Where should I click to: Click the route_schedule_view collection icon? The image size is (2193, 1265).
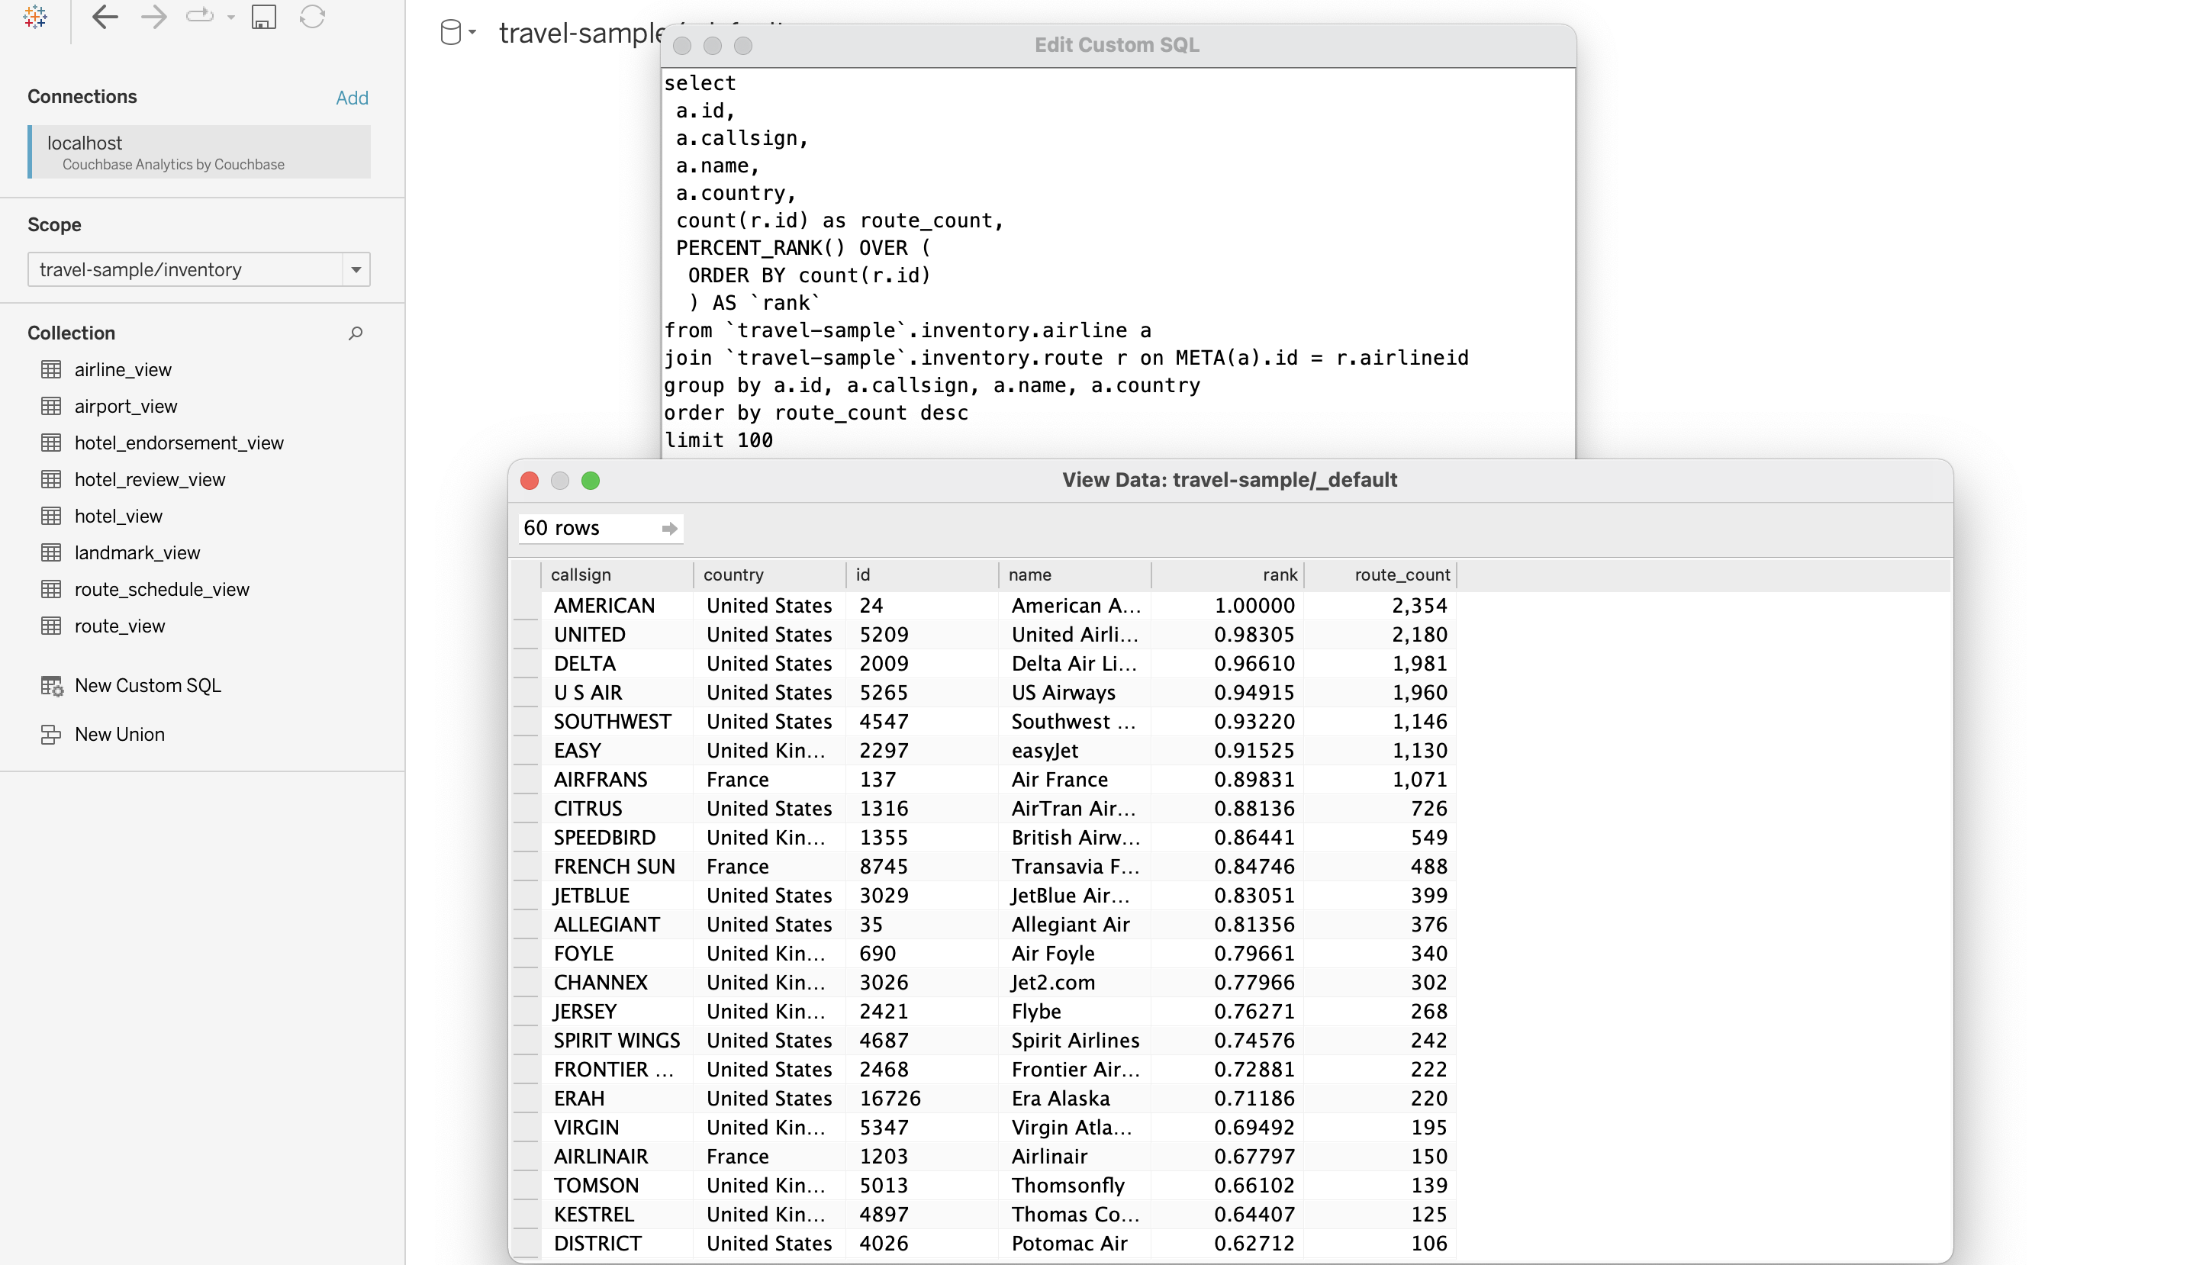51,589
